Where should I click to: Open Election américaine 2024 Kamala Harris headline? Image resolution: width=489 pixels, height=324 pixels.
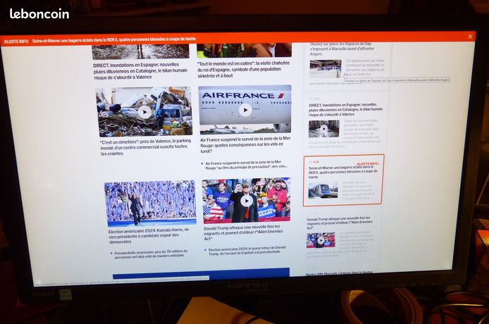(149, 235)
